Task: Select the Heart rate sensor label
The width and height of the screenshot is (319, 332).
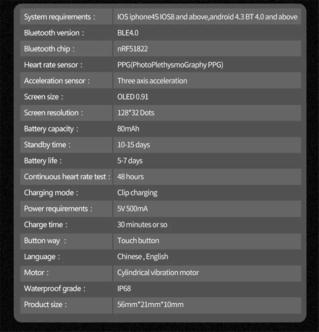Action: (53, 65)
